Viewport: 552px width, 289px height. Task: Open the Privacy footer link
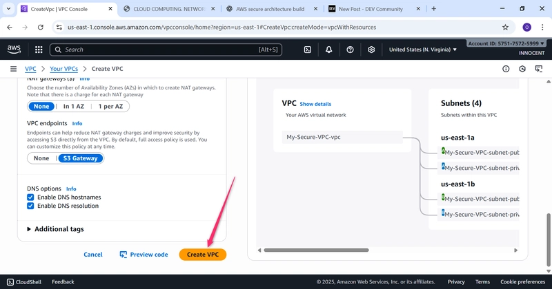tap(456, 281)
